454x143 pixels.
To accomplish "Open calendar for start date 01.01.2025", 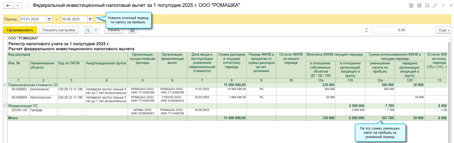I will point(50,19).
